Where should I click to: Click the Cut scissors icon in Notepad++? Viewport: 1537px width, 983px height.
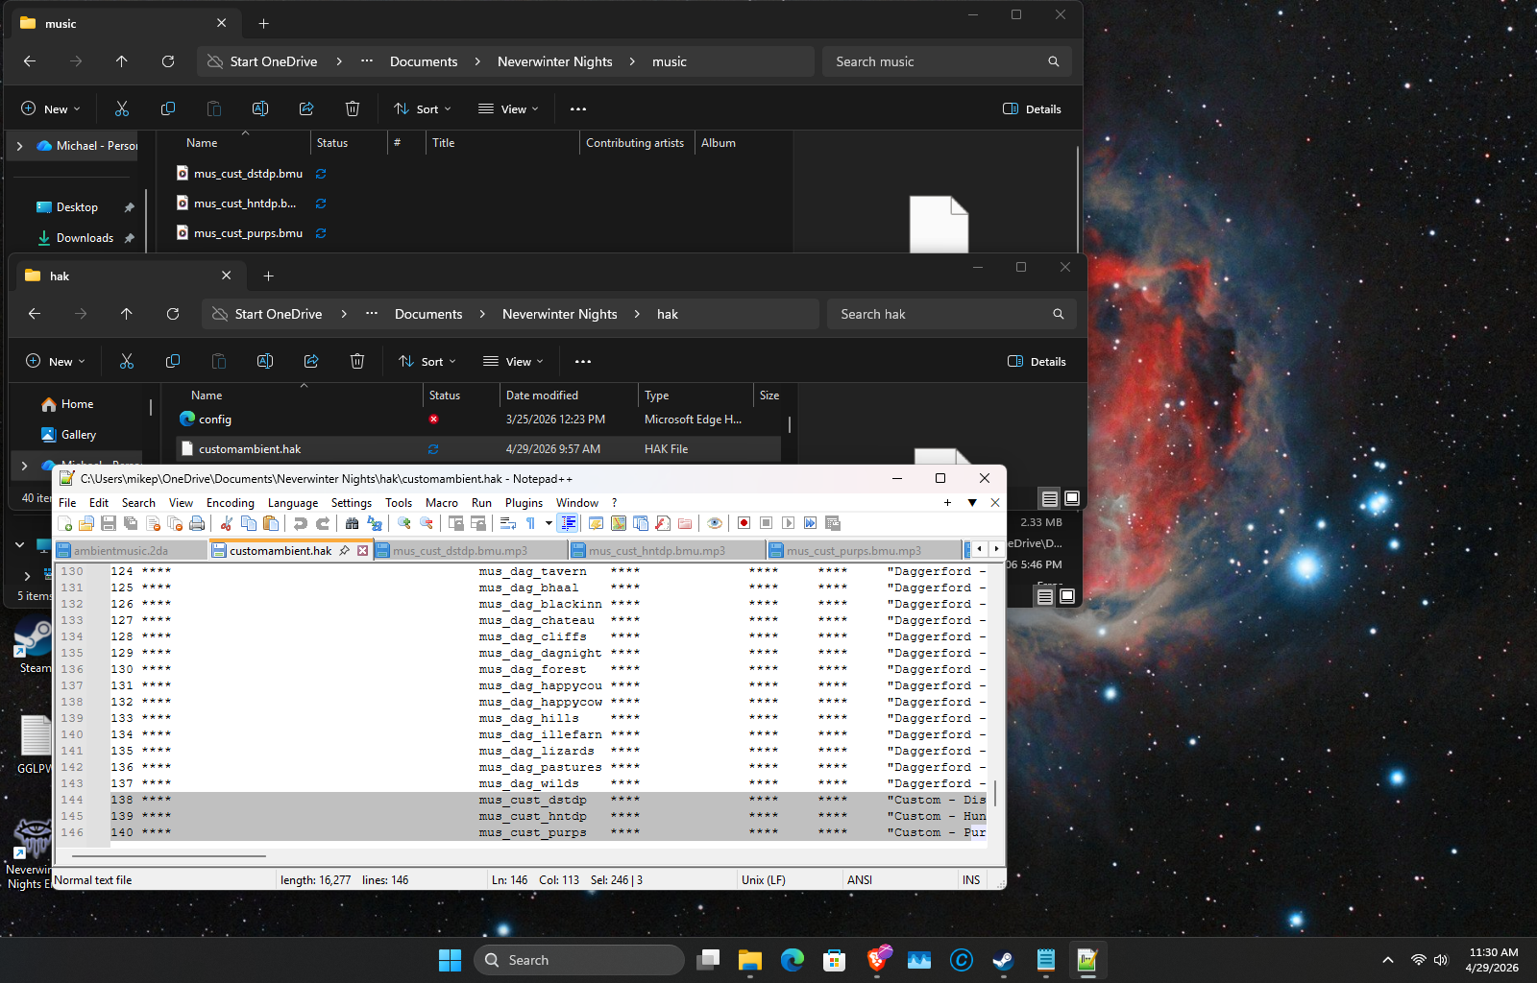(x=227, y=523)
